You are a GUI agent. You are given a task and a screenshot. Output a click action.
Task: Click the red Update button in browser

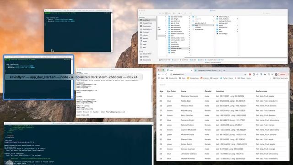(283, 74)
